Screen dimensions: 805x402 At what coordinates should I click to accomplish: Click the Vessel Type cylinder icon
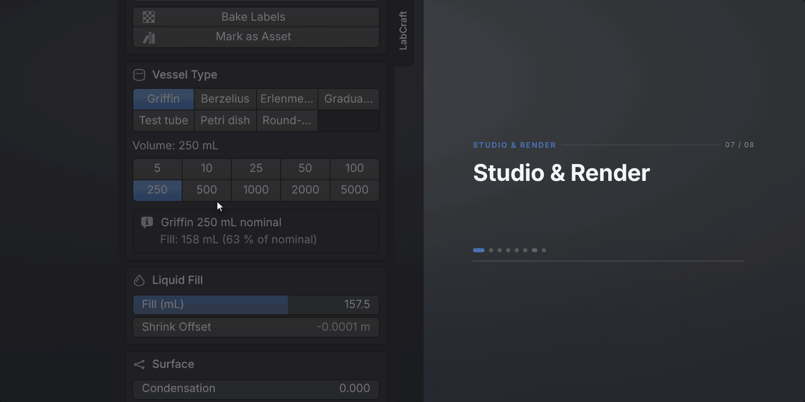[x=139, y=75]
